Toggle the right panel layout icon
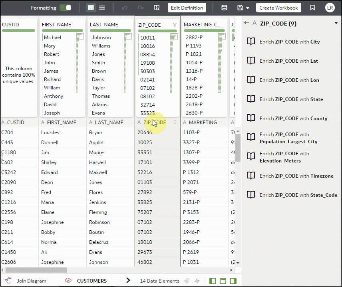Screen dimensions: 342x287 (233, 281)
